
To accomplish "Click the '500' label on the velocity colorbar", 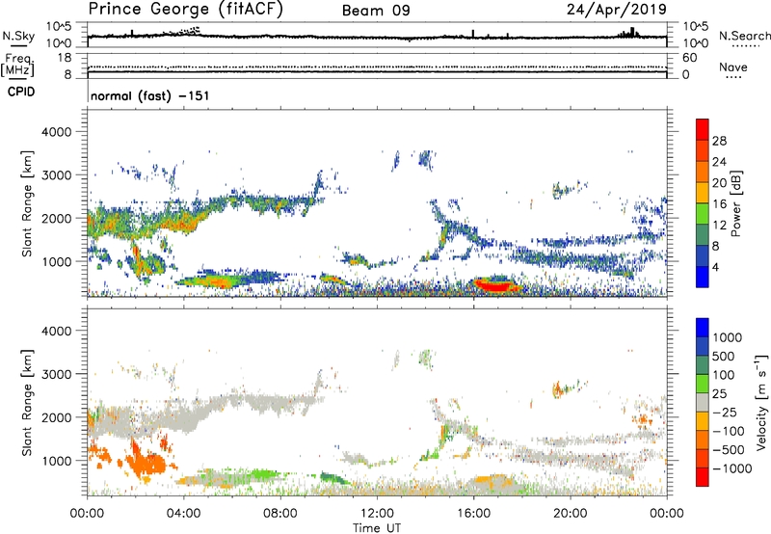I will (724, 356).
